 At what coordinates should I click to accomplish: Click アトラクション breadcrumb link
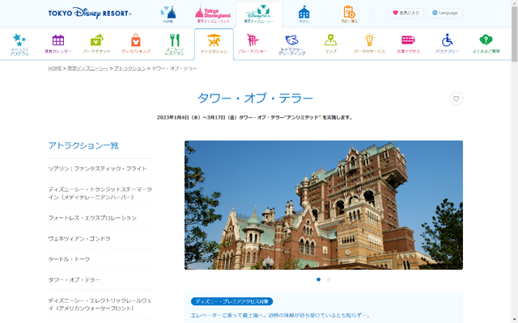(130, 68)
